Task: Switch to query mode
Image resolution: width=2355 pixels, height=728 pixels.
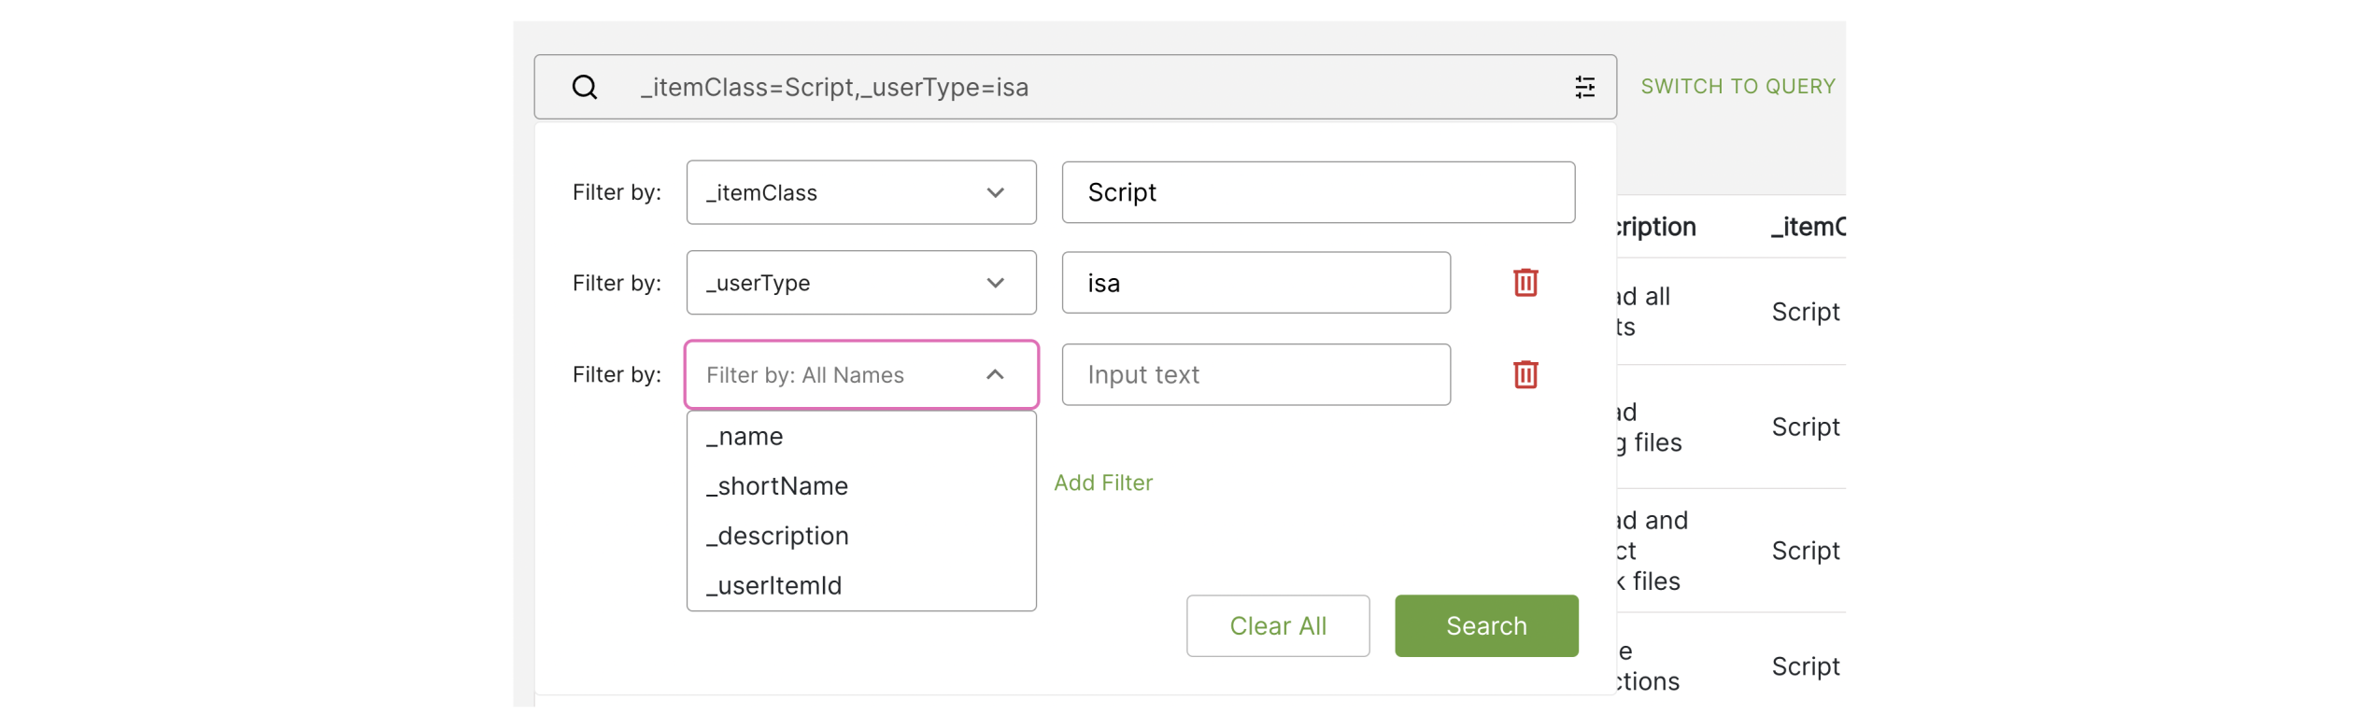Action: tap(1738, 87)
